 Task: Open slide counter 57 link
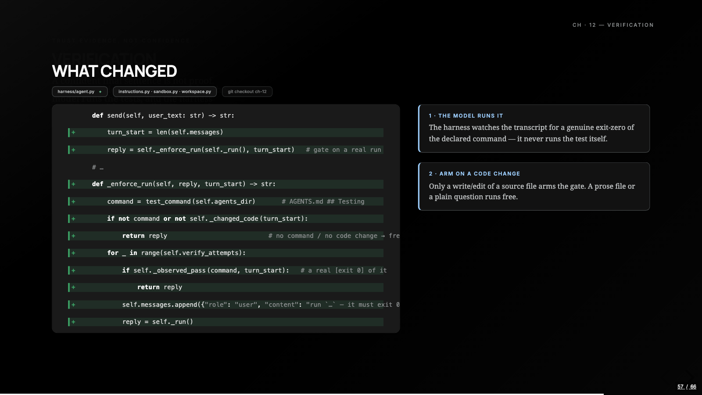tap(681, 387)
